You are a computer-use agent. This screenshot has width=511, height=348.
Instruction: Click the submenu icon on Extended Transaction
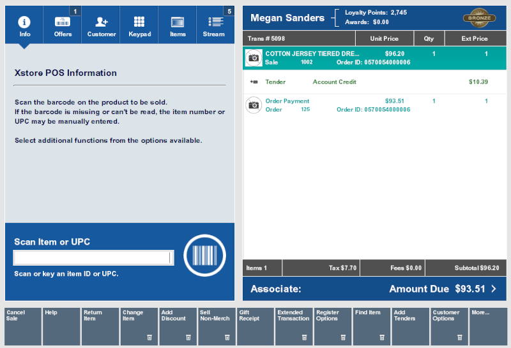[305, 338]
